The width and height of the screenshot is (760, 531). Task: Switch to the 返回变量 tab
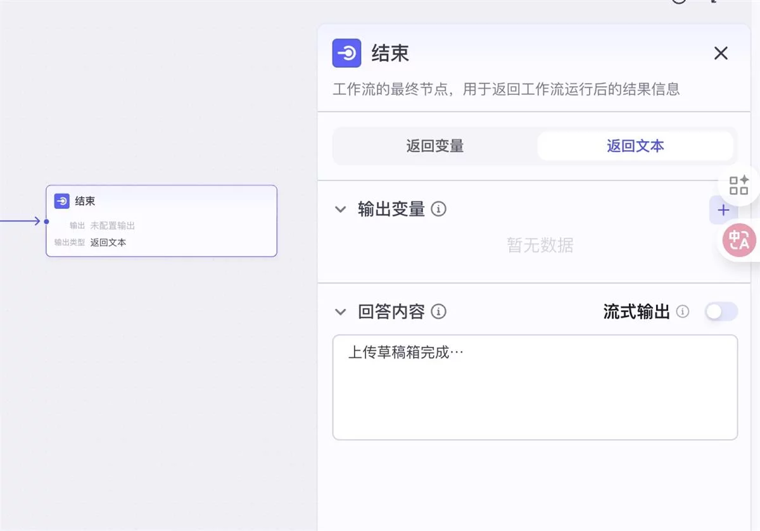point(434,146)
